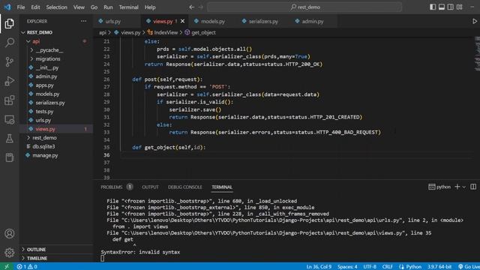
Task: Open the Run menu
Action: 108,7
